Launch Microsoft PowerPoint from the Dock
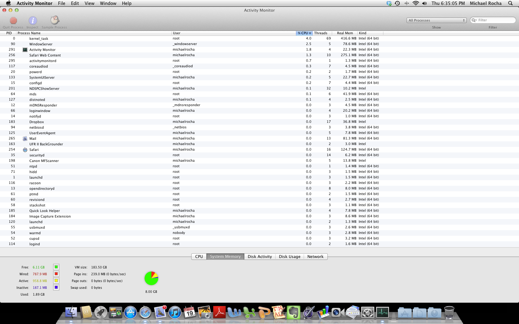Image resolution: width=519 pixels, height=324 pixels. [x=264, y=313]
